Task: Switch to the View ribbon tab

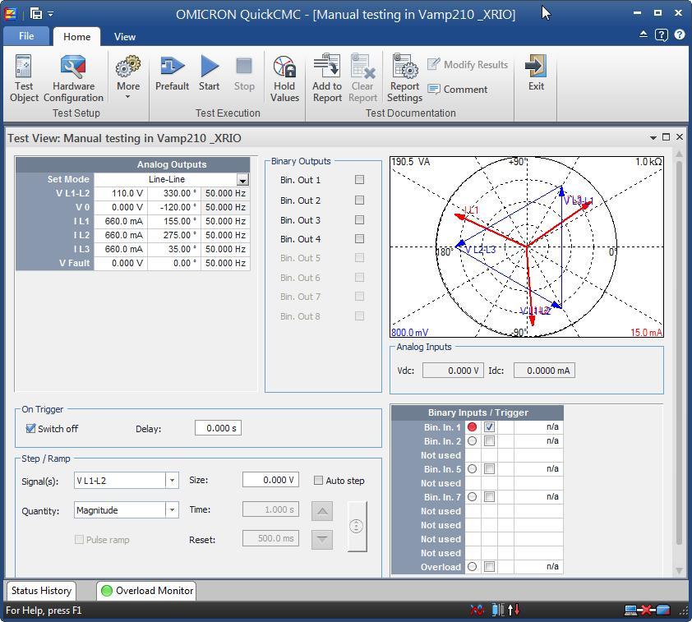Action: pyautogui.click(x=124, y=37)
